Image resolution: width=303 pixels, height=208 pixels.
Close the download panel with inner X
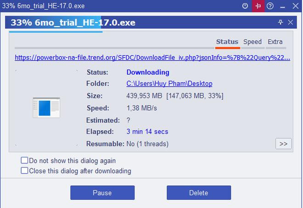pyautogui.click(x=291, y=23)
